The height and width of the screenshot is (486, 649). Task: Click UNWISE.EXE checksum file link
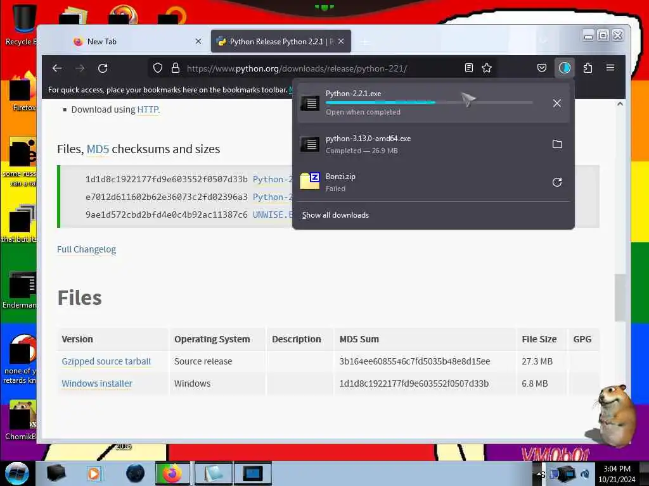[x=273, y=215]
